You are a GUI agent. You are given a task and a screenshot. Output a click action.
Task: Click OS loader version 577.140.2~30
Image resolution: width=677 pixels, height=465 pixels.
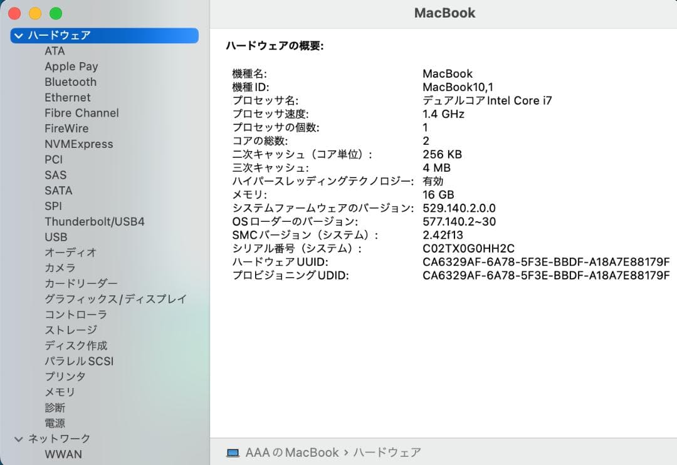(459, 221)
